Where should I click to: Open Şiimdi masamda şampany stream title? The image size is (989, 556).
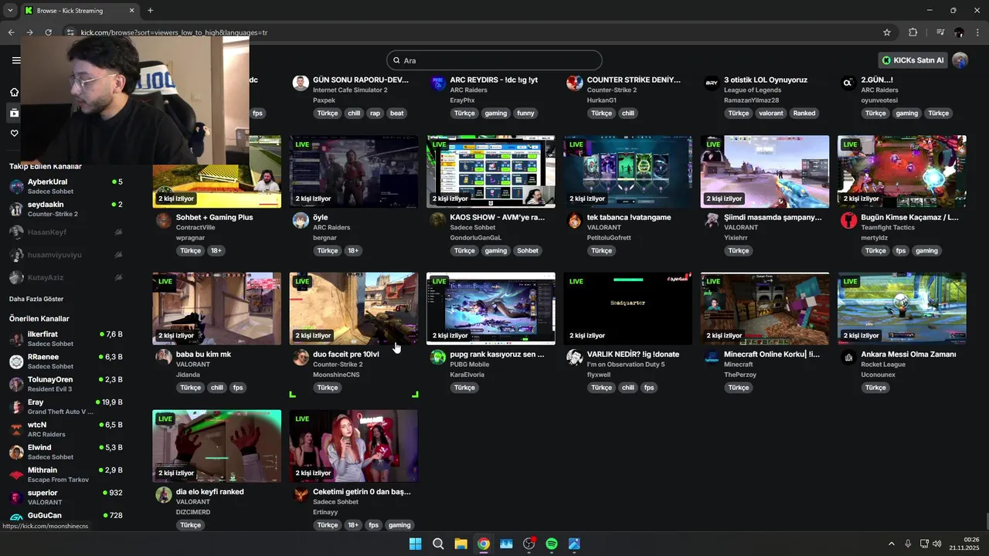point(773,217)
